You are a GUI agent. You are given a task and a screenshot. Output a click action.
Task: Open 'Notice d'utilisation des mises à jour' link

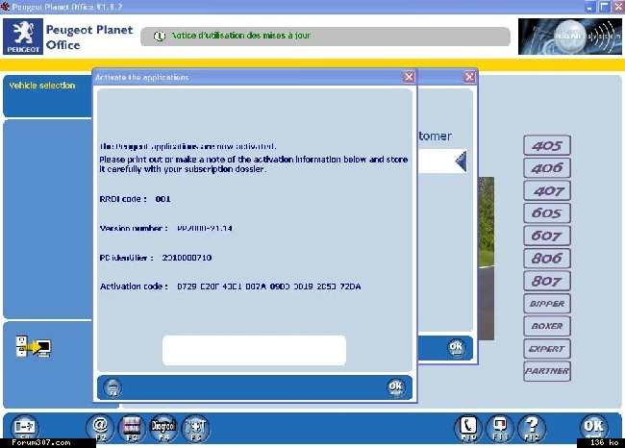240,36
